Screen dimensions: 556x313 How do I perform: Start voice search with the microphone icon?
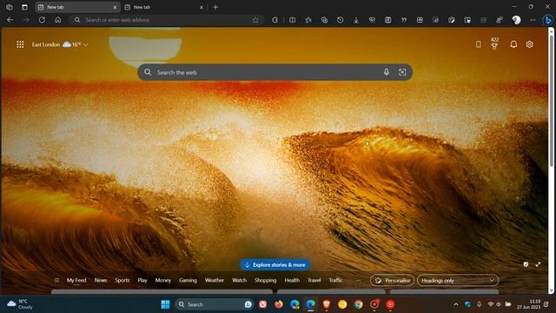coord(387,72)
